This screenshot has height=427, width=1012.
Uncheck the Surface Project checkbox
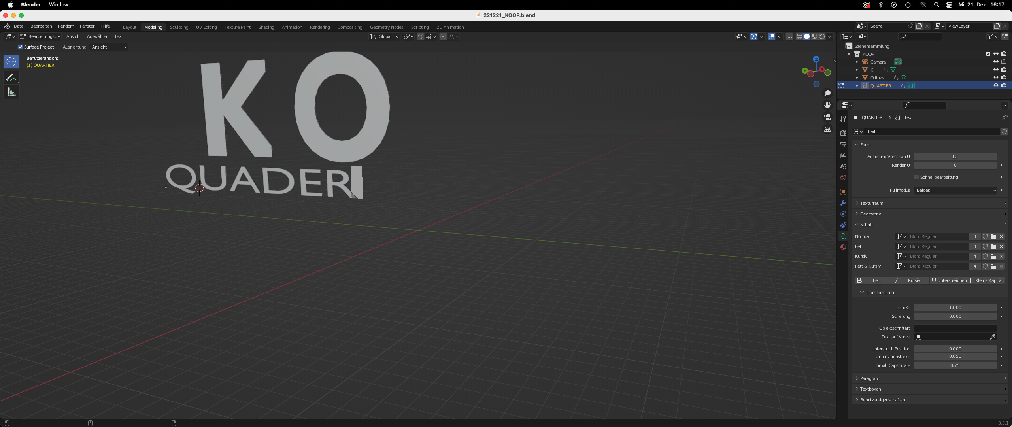click(x=20, y=47)
